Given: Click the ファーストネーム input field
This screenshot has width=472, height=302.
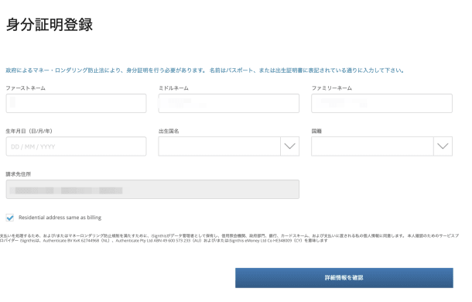Looking at the screenshot, I should pyautogui.click(x=76, y=104).
